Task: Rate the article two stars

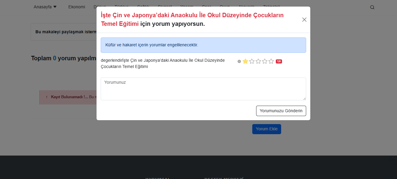Action: (252, 61)
